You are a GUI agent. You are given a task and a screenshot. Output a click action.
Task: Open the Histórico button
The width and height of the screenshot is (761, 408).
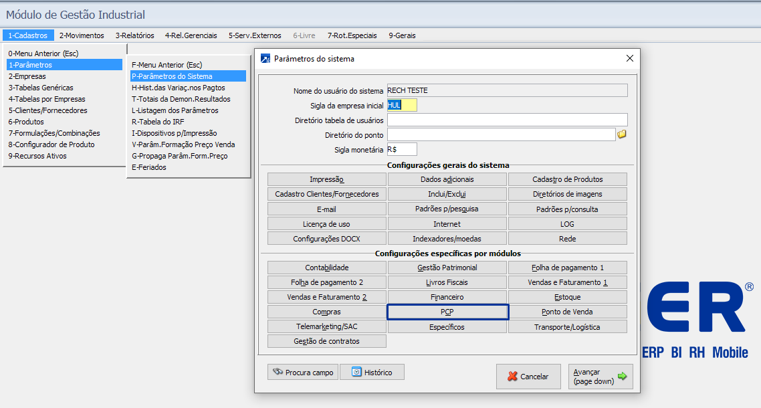(372, 373)
